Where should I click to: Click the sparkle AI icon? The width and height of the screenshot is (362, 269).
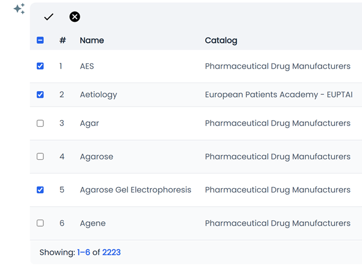[19, 9]
